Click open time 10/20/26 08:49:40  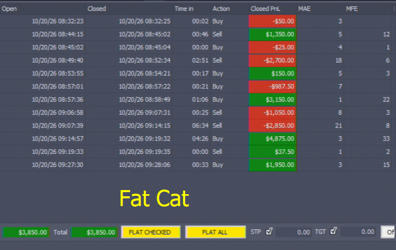click(x=57, y=60)
